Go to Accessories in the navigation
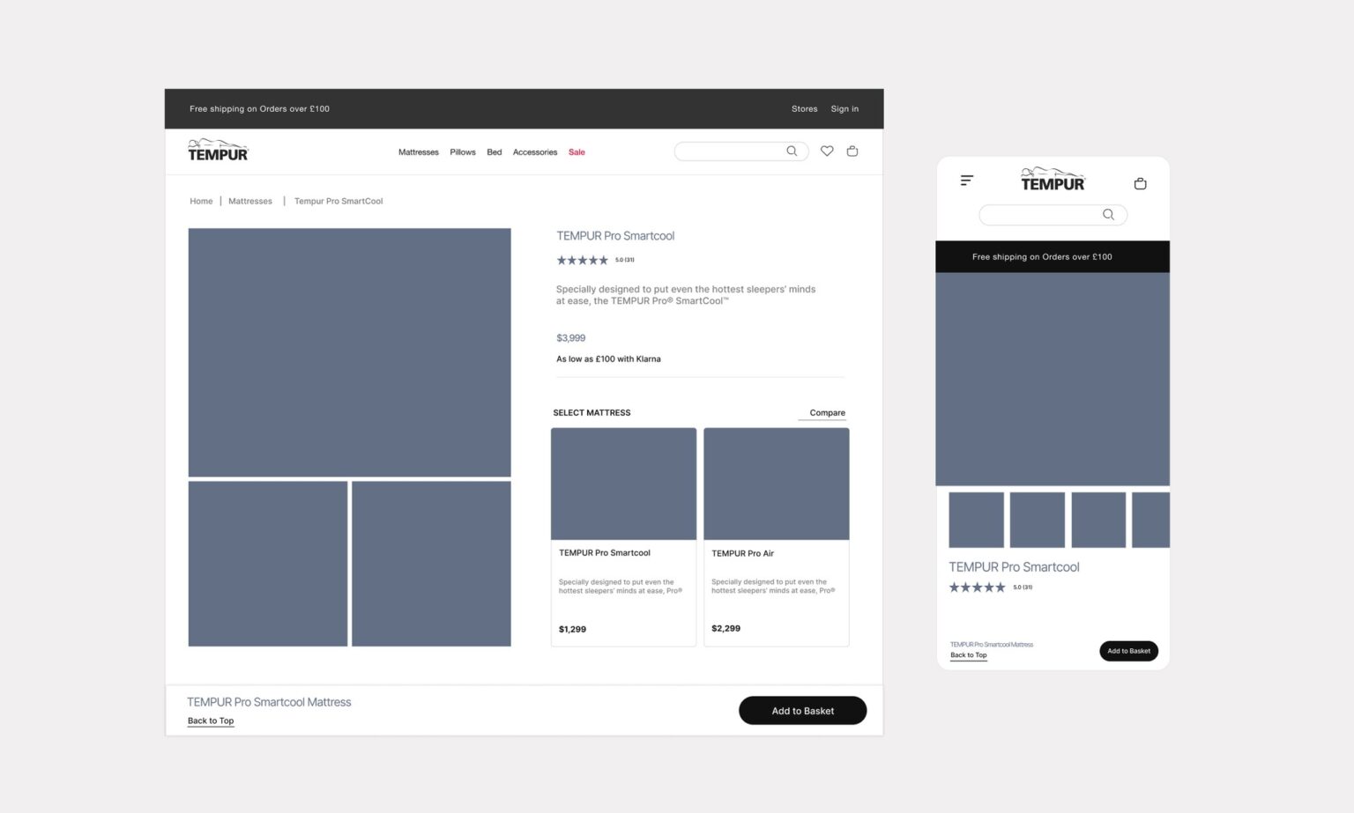1354x813 pixels. click(x=535, y=152)
